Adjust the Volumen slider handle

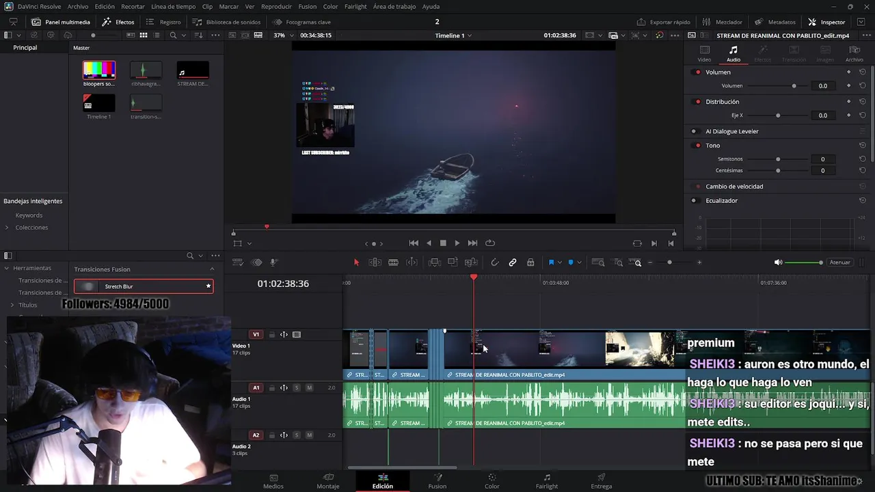pyautogui.click(x=794, y=86)
